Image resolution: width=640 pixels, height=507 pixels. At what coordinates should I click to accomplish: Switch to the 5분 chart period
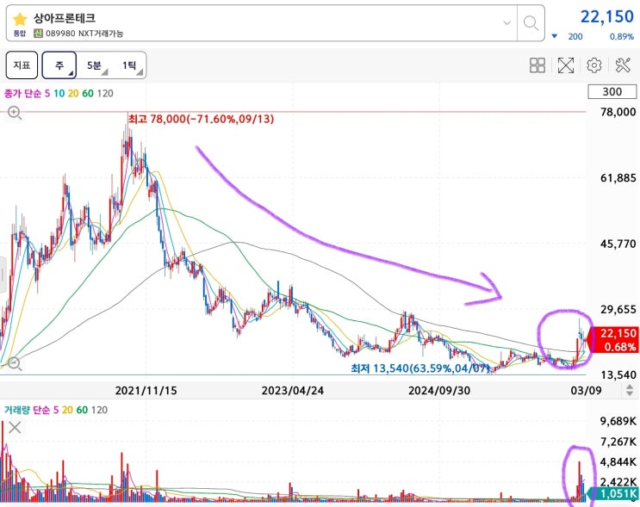(x=94, y=65)
